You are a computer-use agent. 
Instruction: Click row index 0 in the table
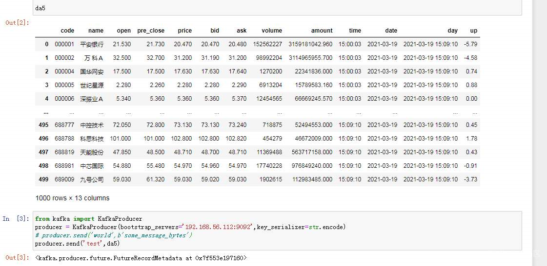tap(47, 44)
